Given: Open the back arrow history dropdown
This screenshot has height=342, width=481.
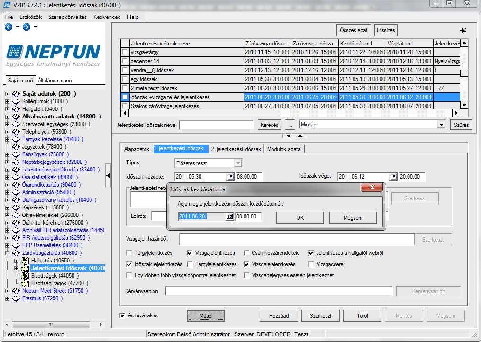Looking at the screenshot, I should pyautogui.click(x=18, y=27).
